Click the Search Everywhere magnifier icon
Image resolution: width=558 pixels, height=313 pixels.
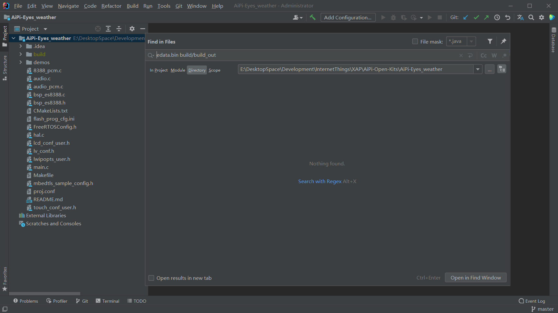point(531,17)
